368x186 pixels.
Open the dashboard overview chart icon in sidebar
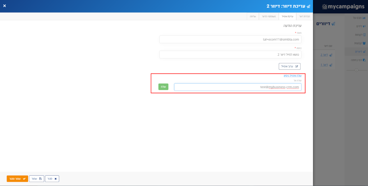pos(364,18)
